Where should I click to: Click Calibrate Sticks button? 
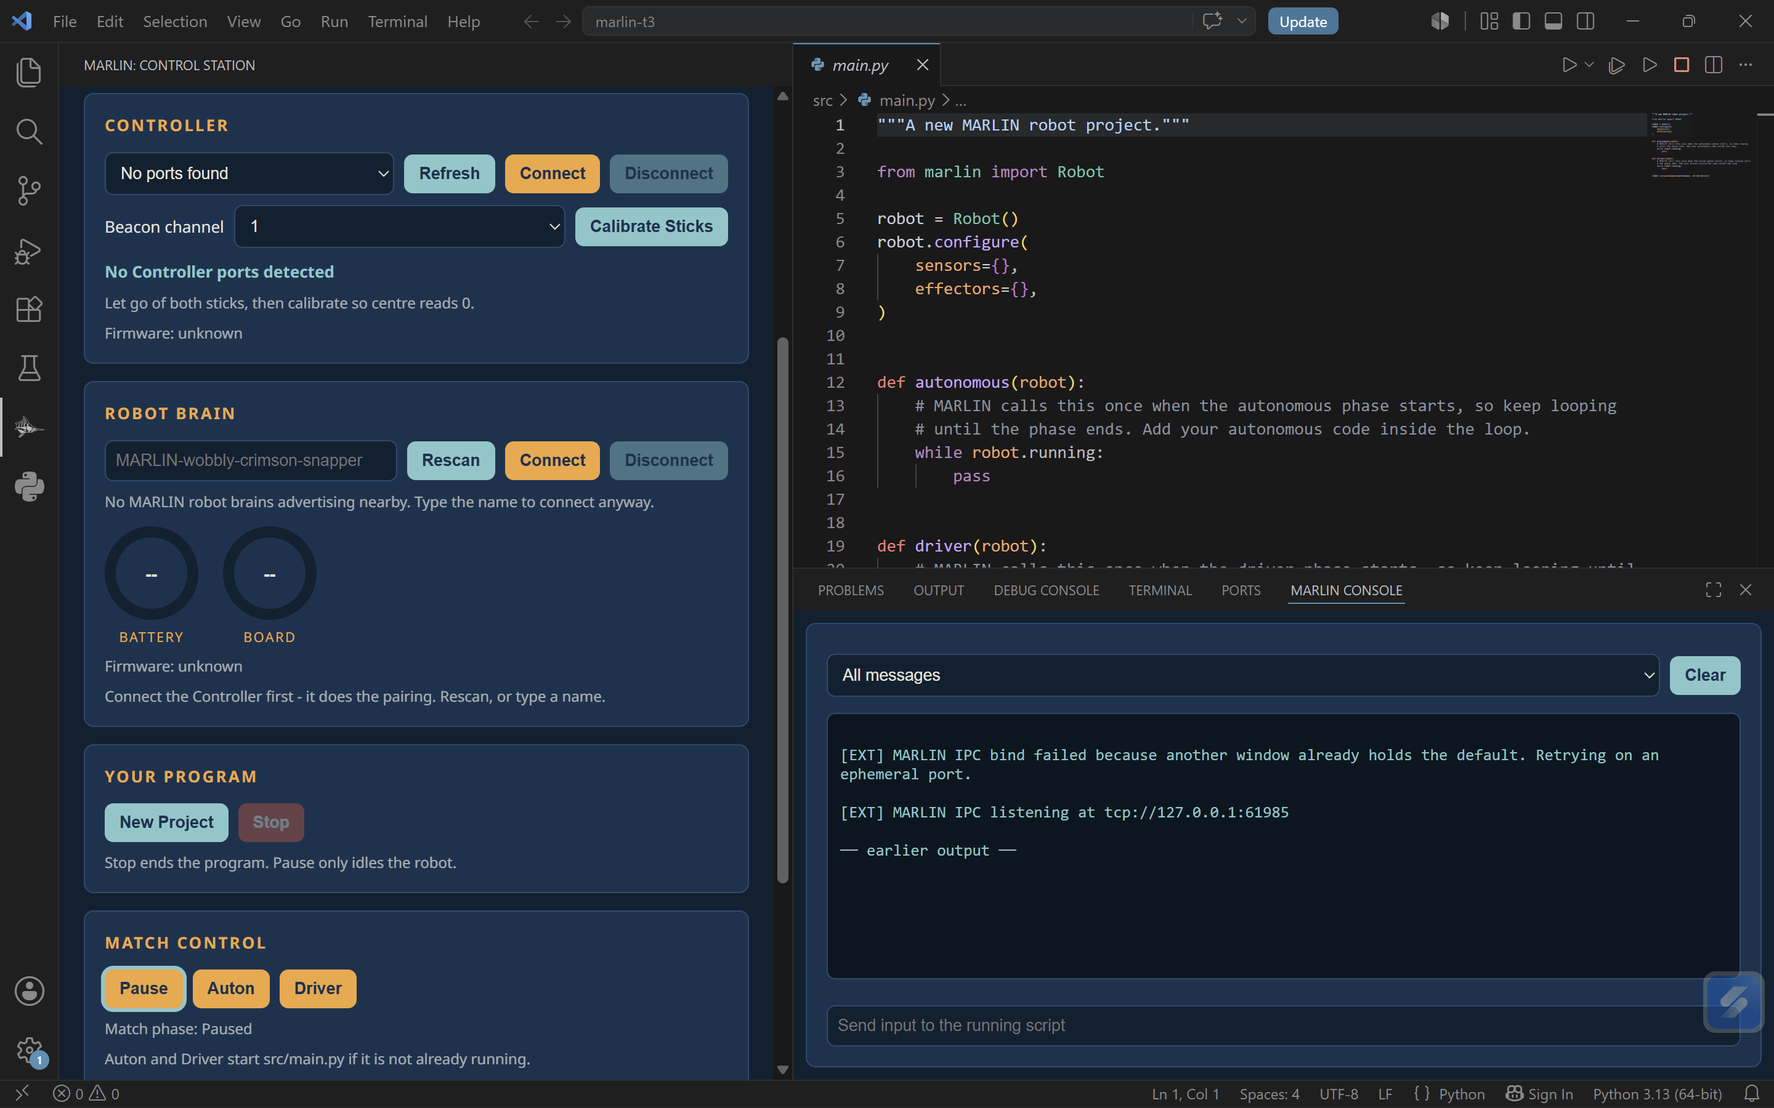click(651, 227)
